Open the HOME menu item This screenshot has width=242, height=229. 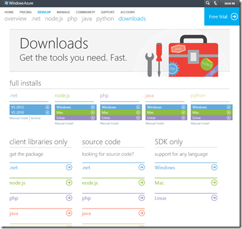coord(9,12)
